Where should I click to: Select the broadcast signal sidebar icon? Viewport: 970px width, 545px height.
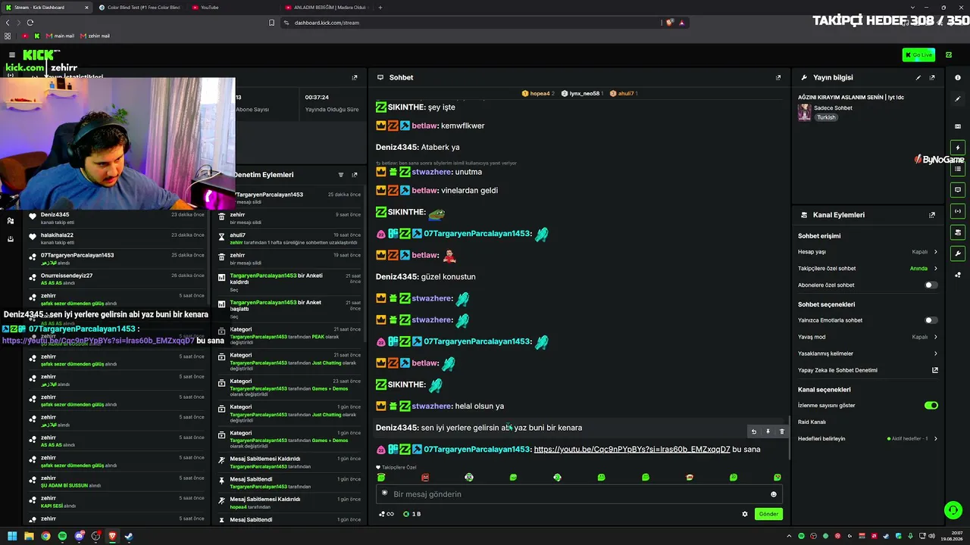958,211
